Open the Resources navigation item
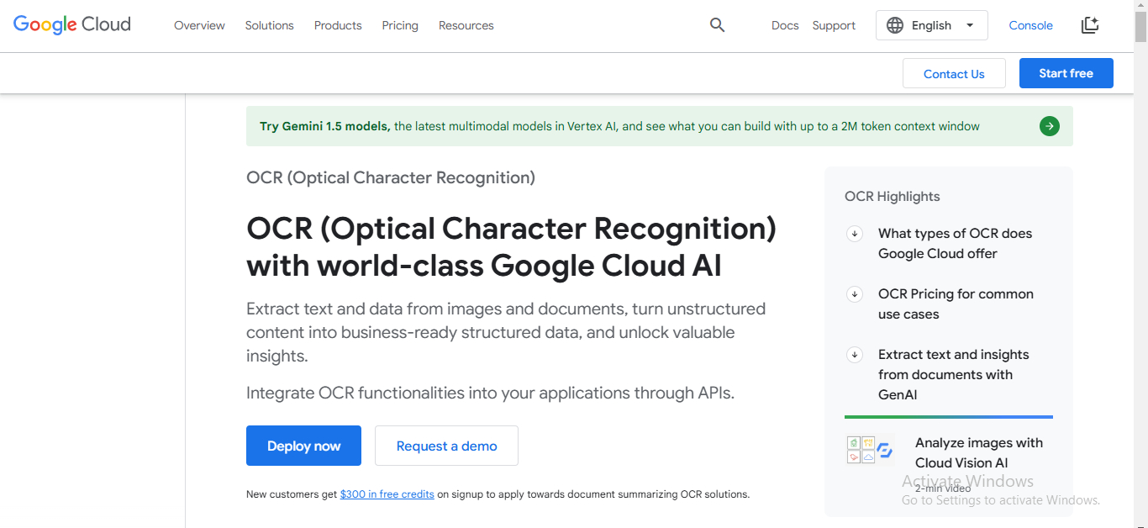Viewport: 1148px width, 528px height. point(466,25)
